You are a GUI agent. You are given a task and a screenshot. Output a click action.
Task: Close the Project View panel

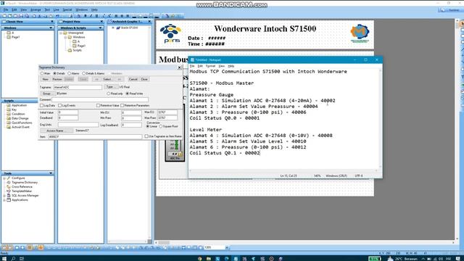point(101,22)
